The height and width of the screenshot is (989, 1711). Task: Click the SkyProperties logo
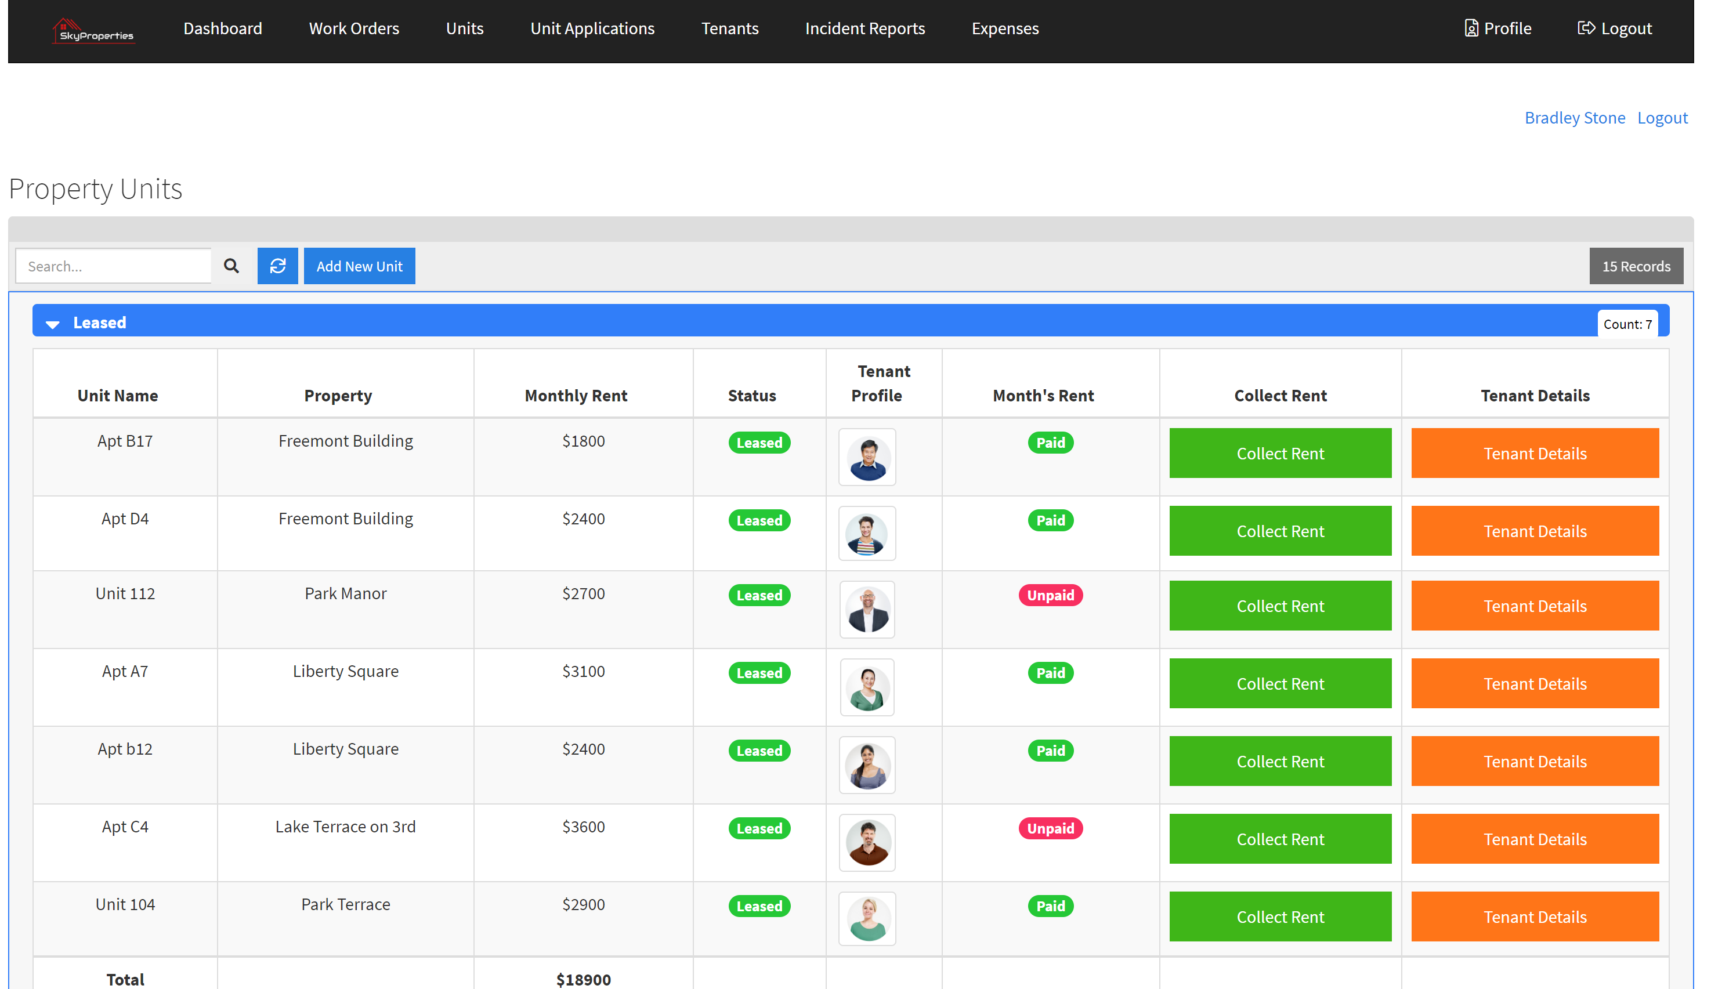93,31
